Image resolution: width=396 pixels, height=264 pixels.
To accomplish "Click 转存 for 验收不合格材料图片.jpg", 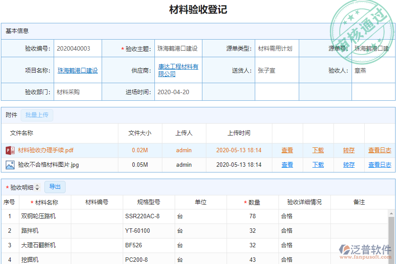I will pos(348,165).
